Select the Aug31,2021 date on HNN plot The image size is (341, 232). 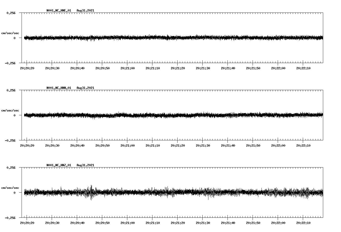85,88
